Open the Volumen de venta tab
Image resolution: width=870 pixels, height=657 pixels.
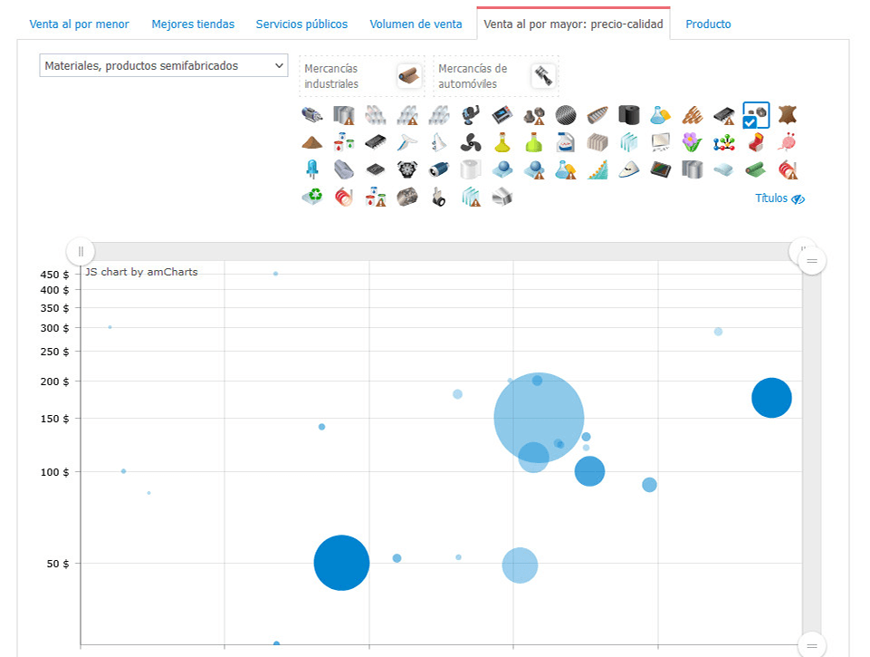tap(416, 24)
